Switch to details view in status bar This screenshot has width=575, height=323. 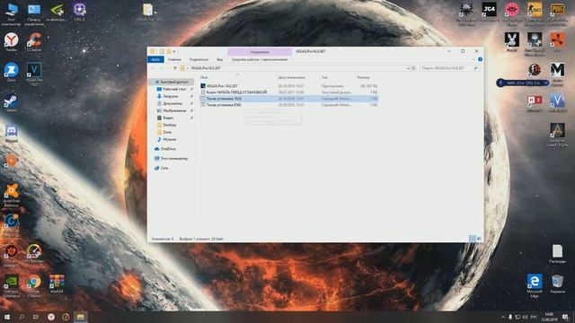pos(473,239)
